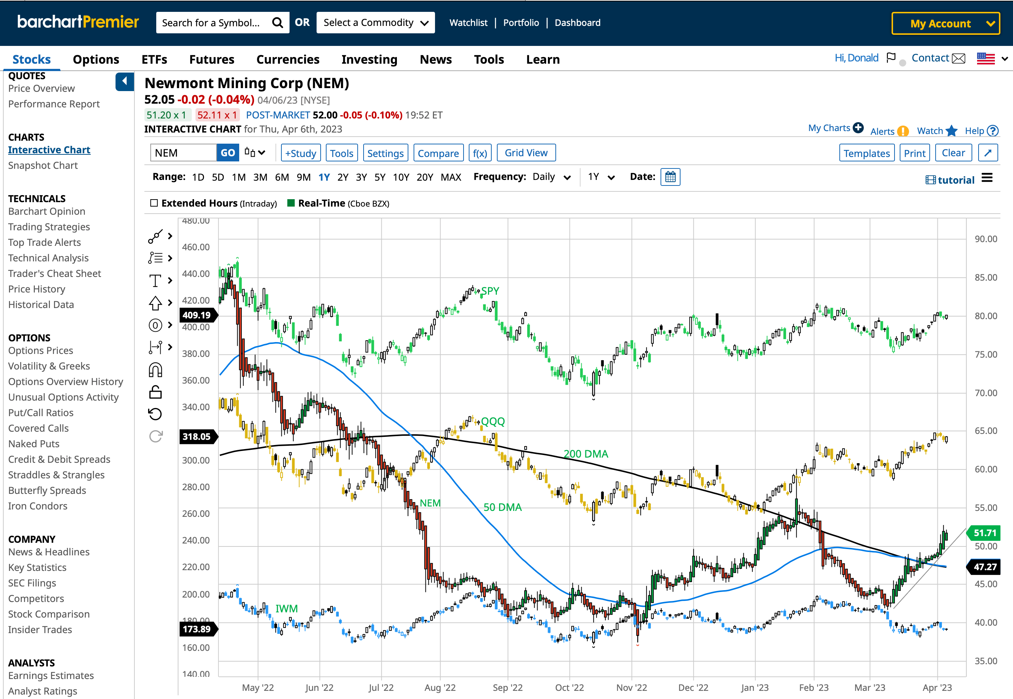Click the Compare button
1013x699 pixels.
click(x=438, y=153)
